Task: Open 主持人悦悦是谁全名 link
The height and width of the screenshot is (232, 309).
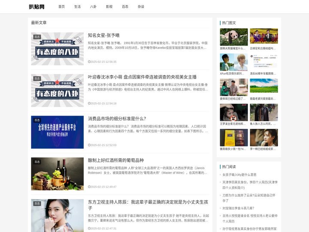Action: coord(250,219)
